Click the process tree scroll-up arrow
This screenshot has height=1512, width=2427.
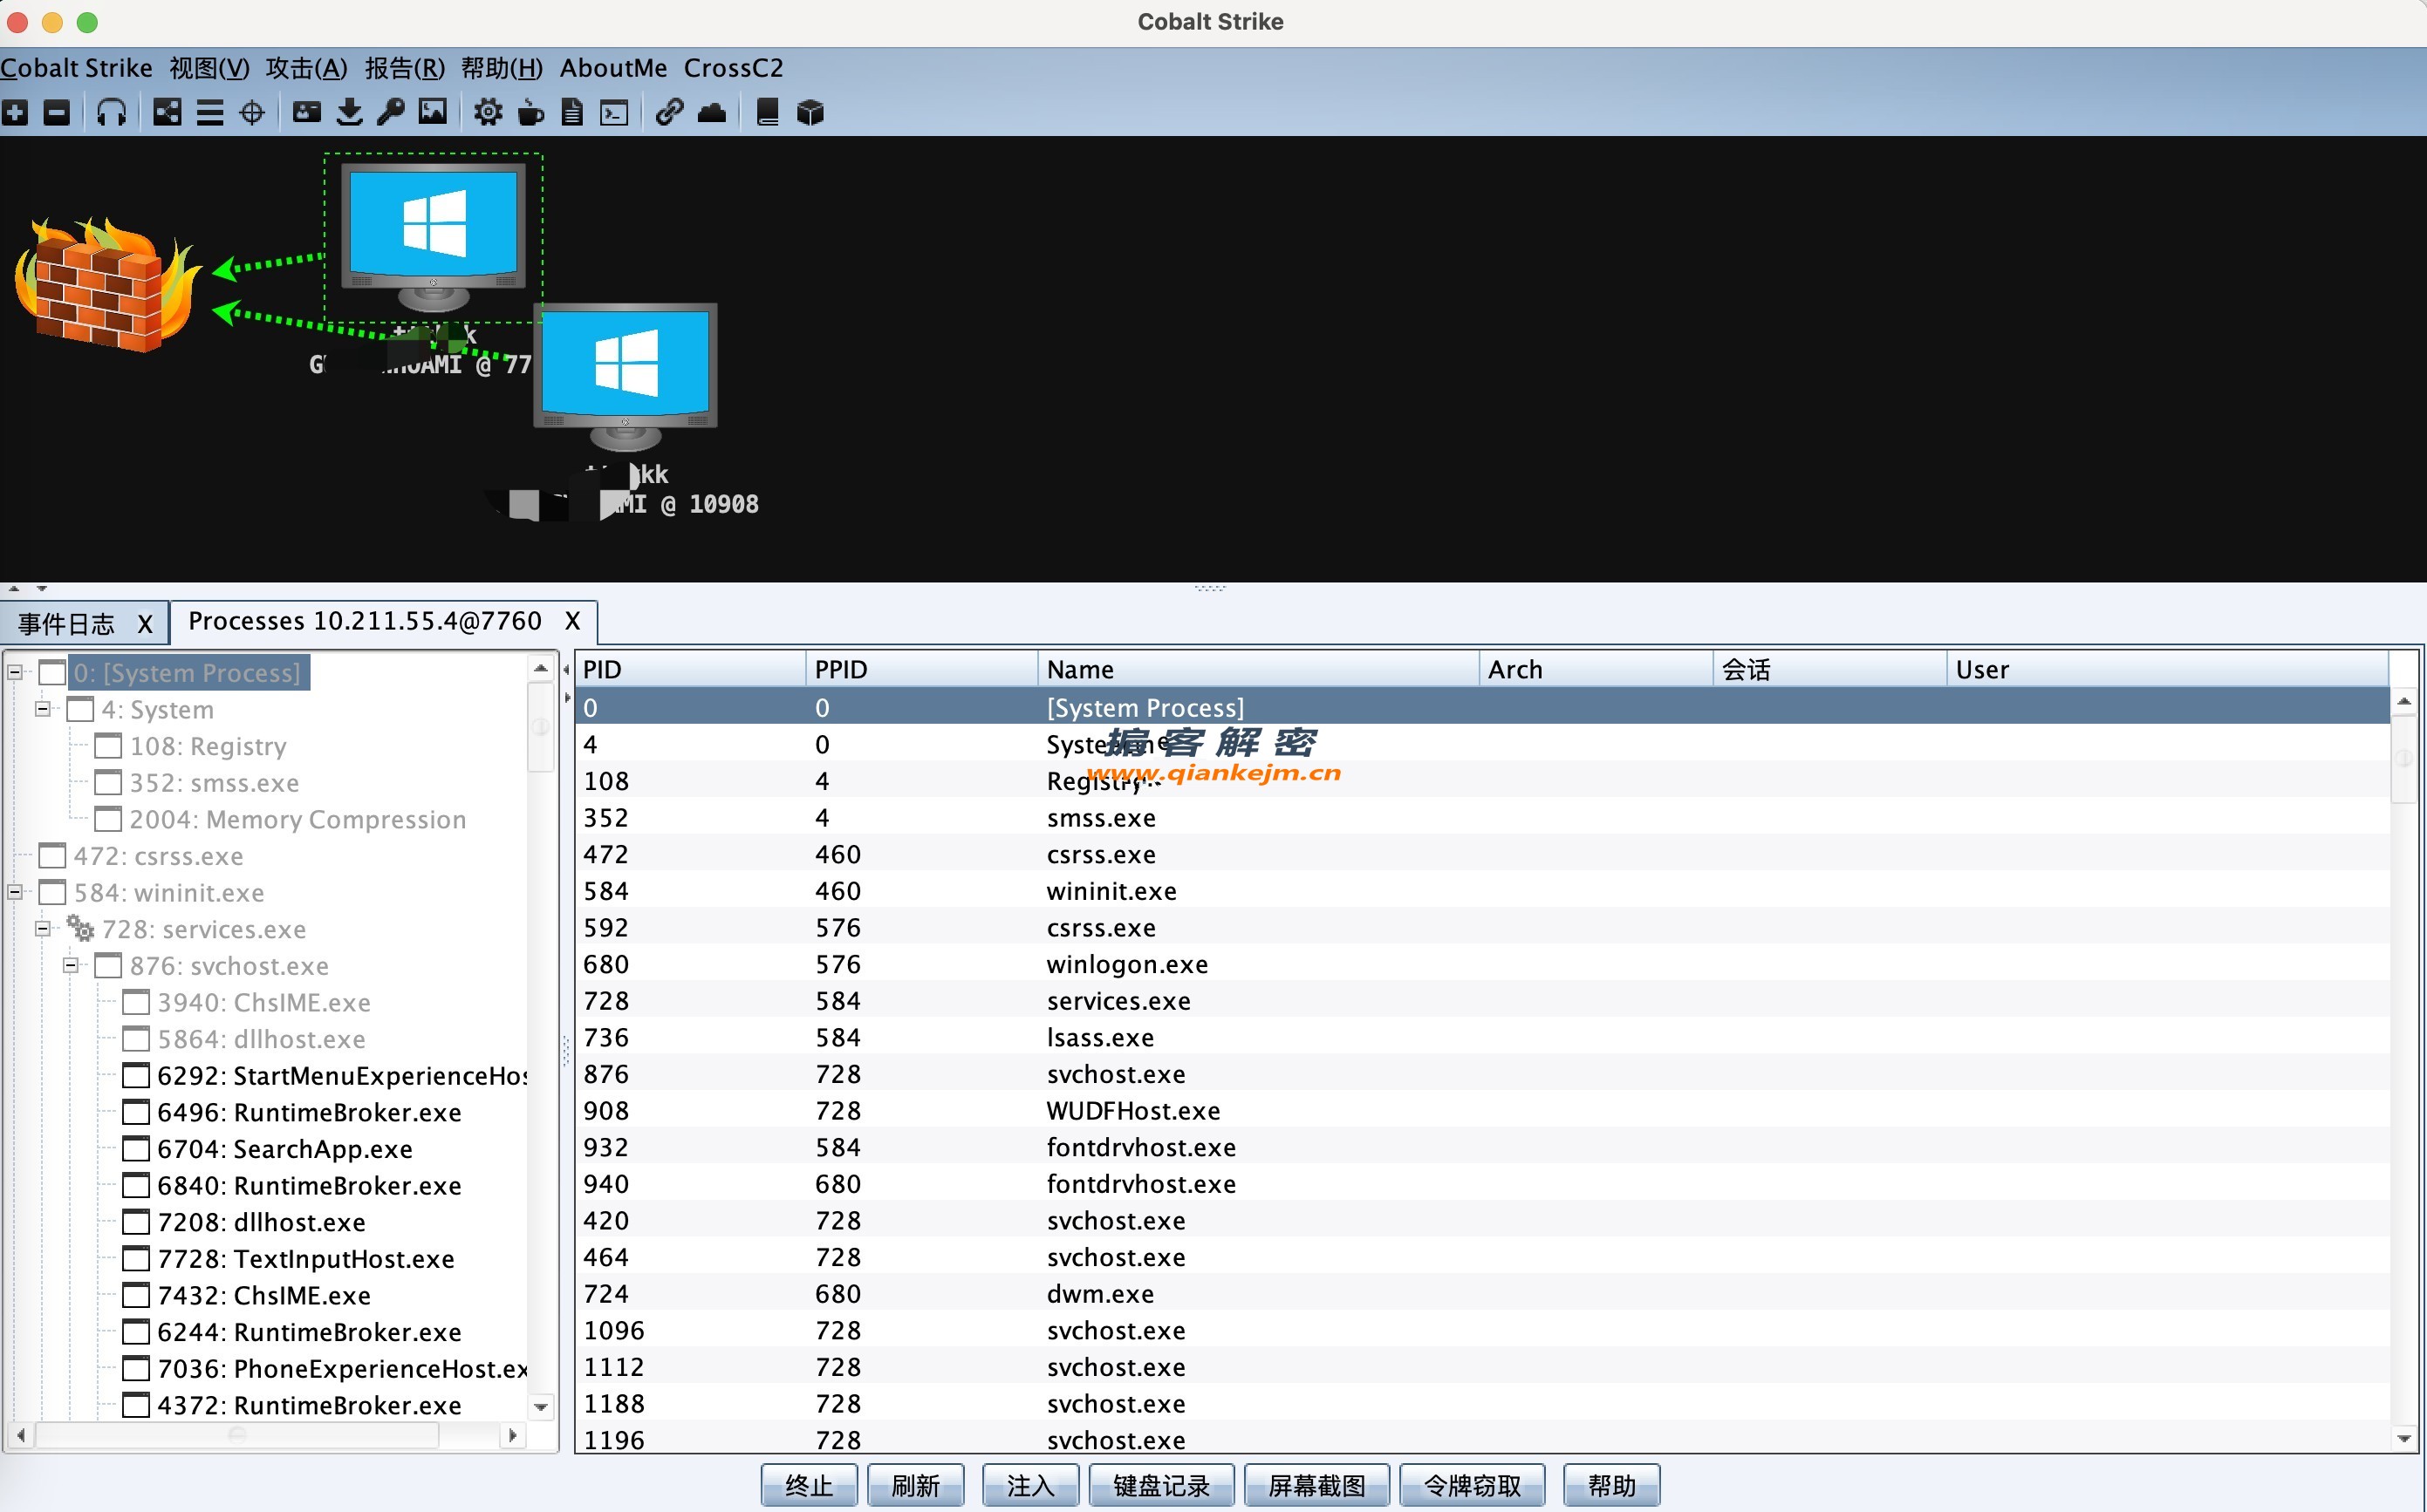(541, 668)
